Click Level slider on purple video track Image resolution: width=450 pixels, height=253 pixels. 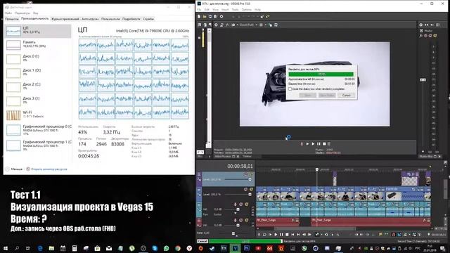pyautogui.click(x=250, y=179)
